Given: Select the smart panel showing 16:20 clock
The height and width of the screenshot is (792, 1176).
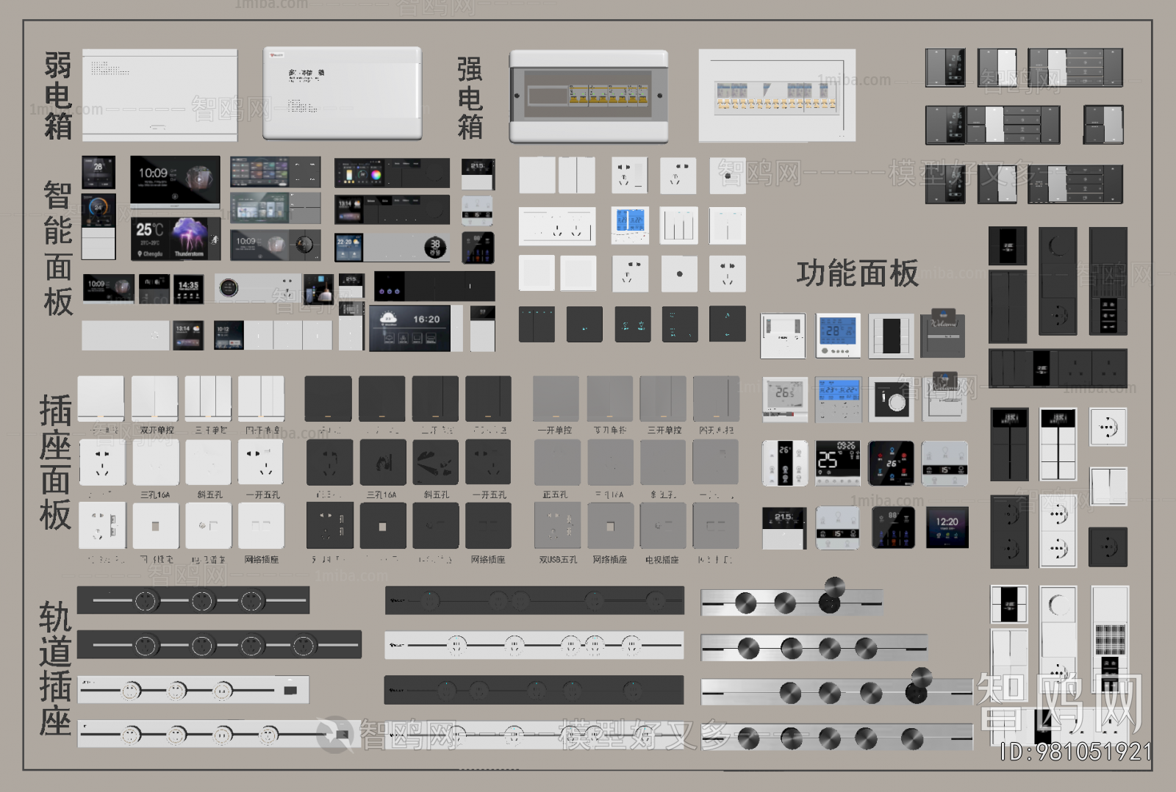Looking at the screenshot, I should click(x=415, y=328).
